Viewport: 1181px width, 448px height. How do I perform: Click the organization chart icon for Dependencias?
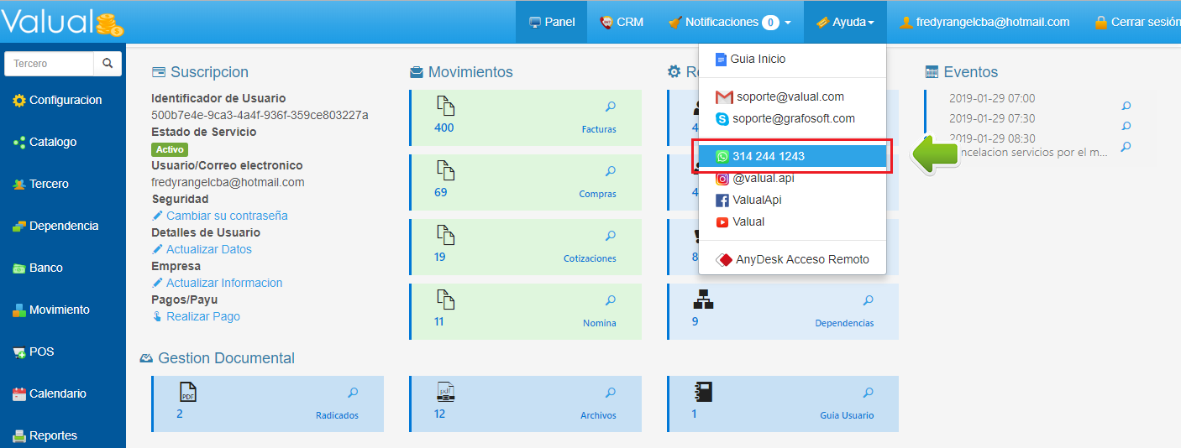click(703, 300)
